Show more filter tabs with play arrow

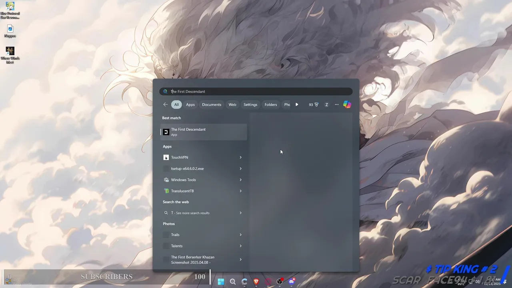(297, 104)
